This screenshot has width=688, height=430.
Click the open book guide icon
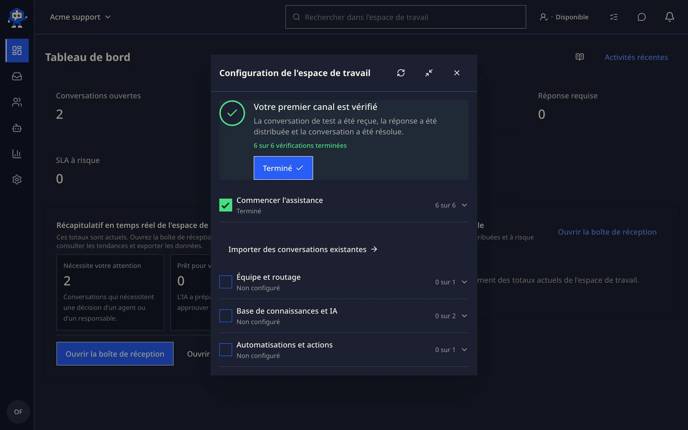click(x=580, y=57)
